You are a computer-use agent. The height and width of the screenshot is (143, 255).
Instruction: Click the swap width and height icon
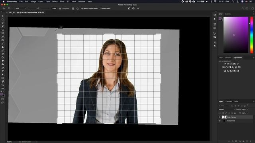point(38,8)
